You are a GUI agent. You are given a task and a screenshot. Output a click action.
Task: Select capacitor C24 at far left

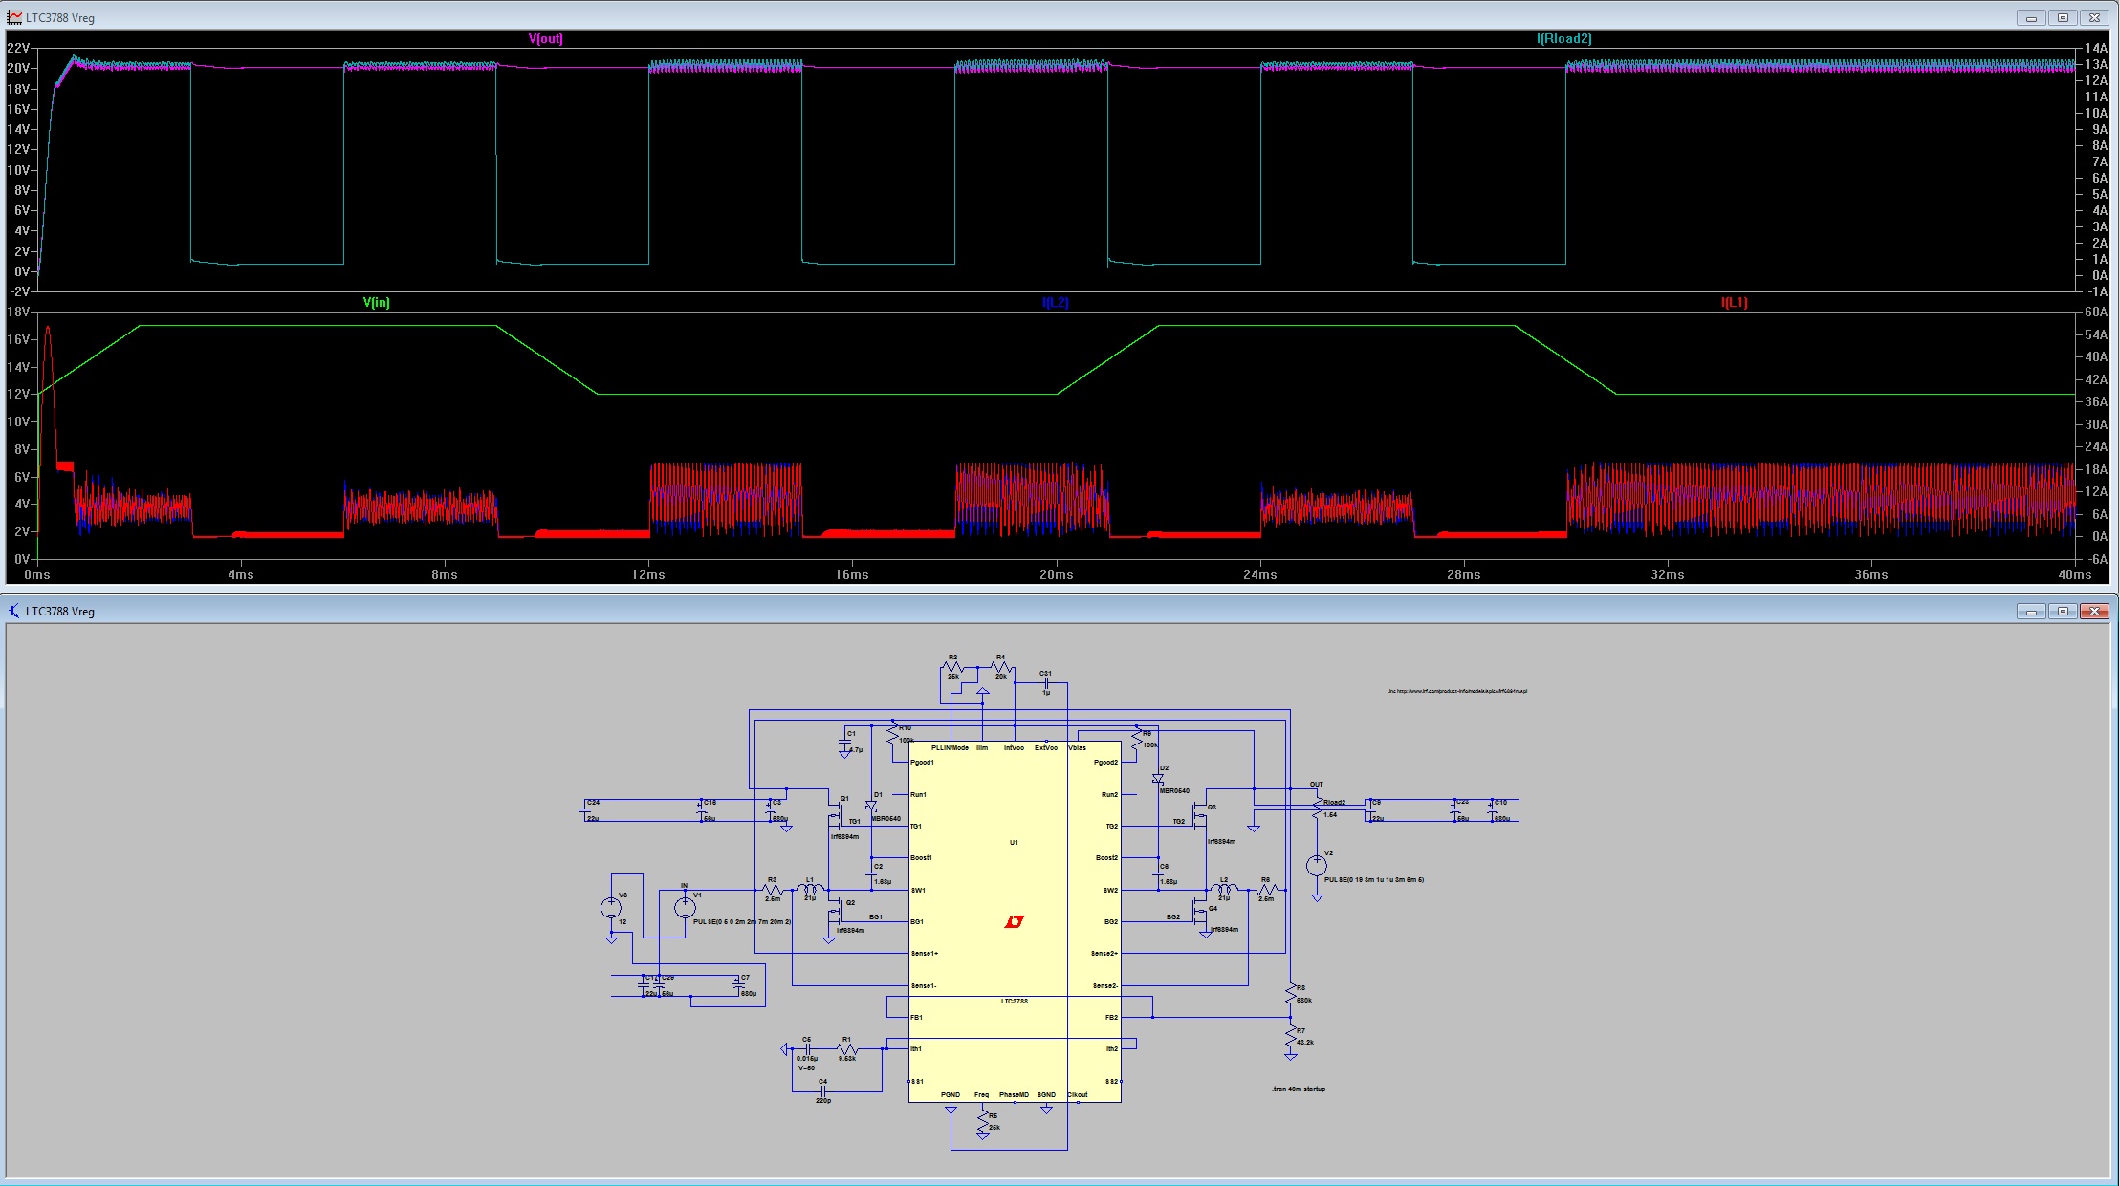[x=585, y=809]
